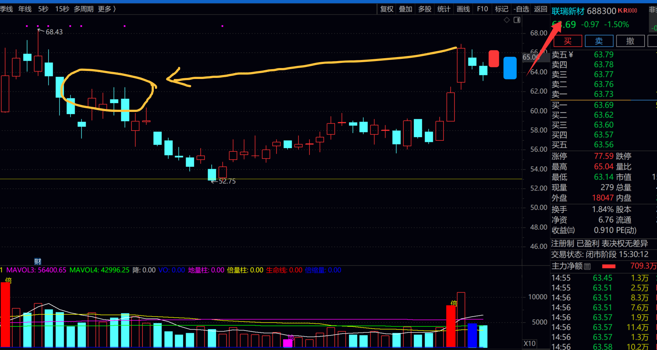
Task: Click the X10 volume scale box
Action: [530, 343]
